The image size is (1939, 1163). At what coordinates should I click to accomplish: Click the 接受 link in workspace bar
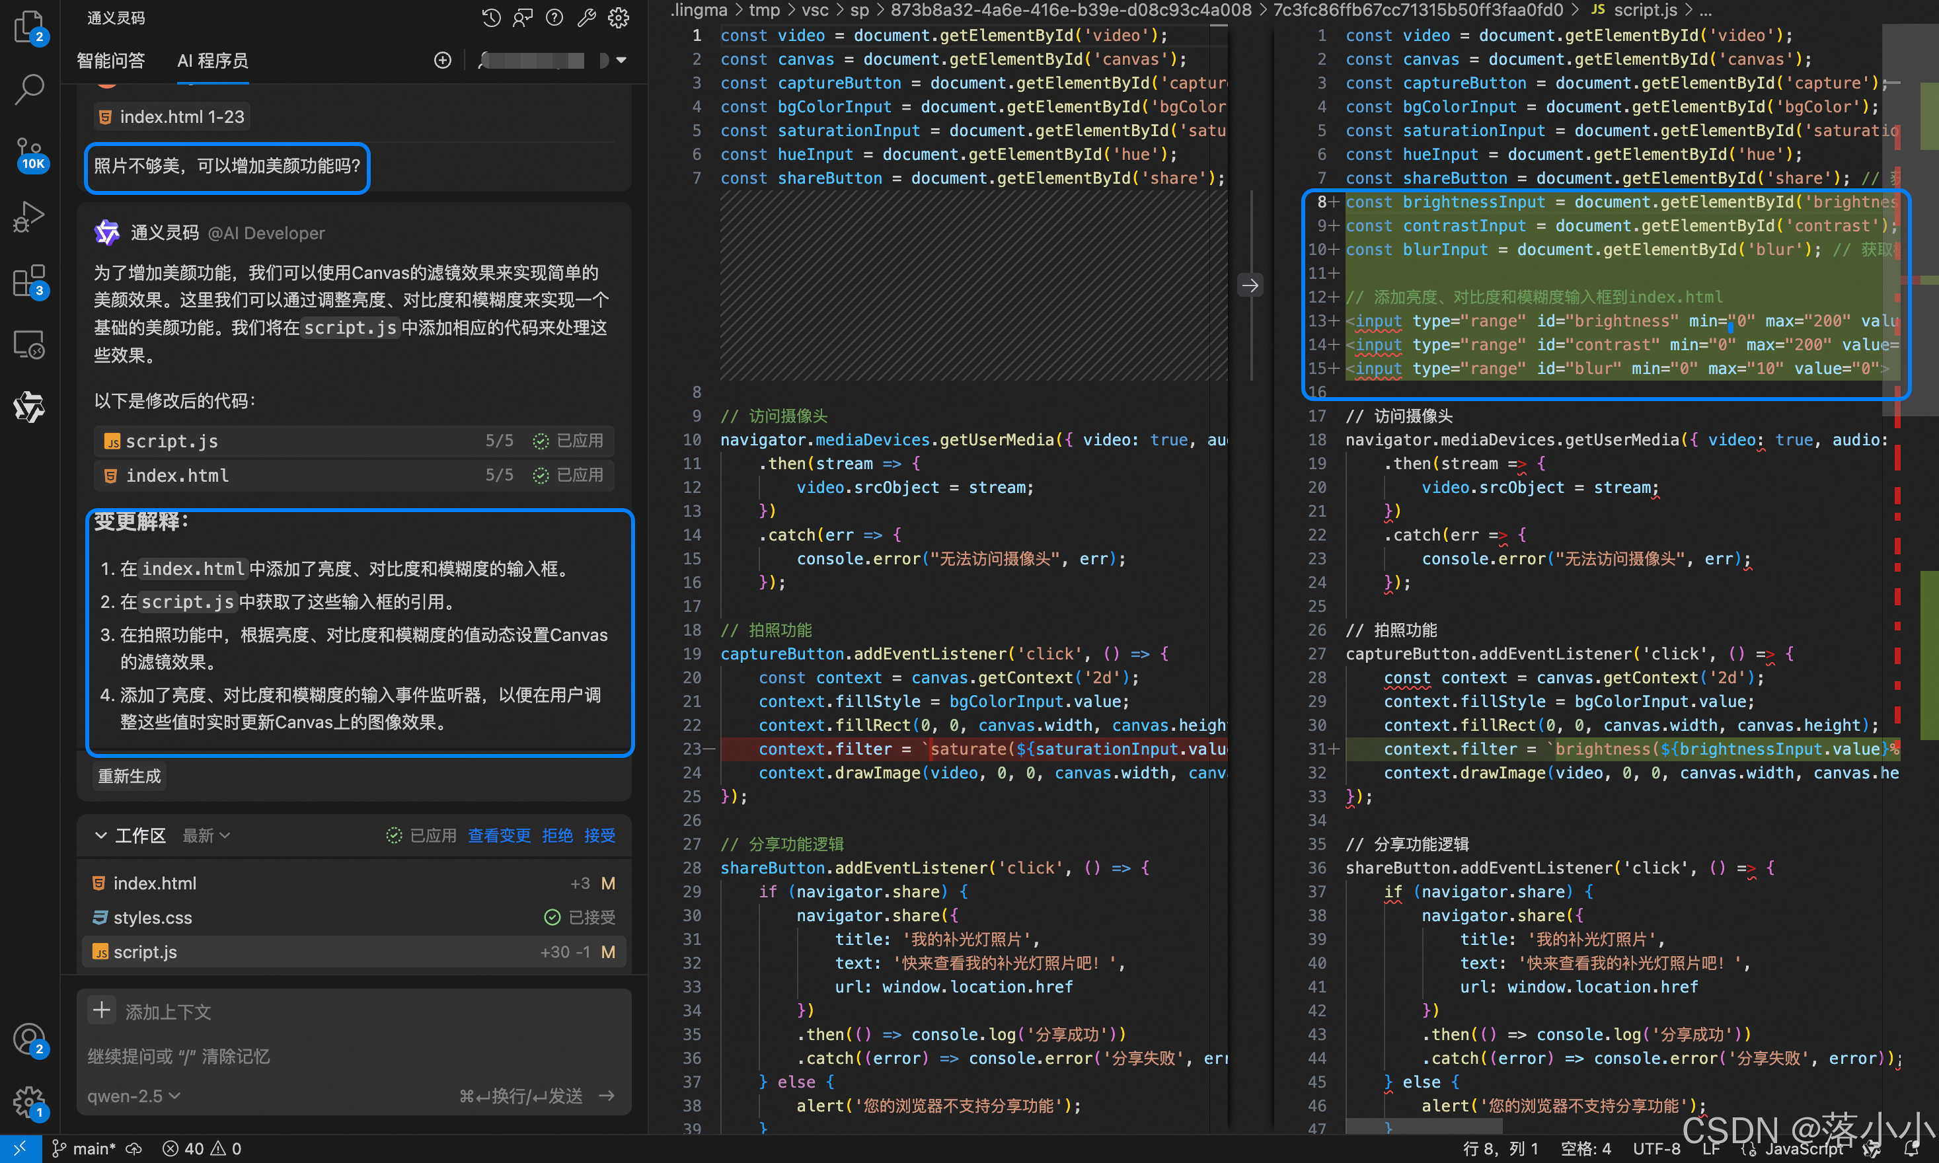pyautogui.click(x=599, y=835)
